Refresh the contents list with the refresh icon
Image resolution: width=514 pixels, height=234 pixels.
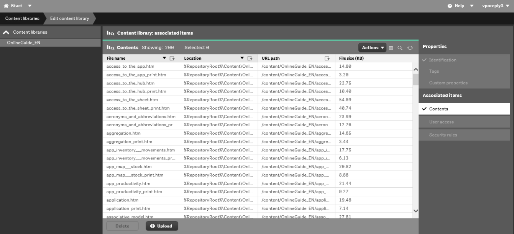pos(410,48)
